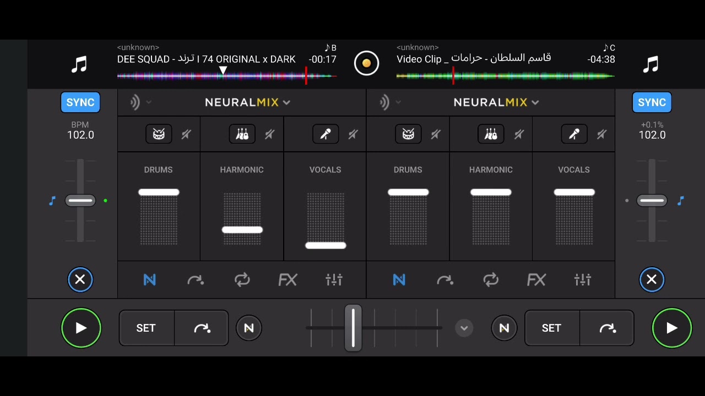705x396 pixels.
Task: Click the crossfader handle
Action: point(353,328)
